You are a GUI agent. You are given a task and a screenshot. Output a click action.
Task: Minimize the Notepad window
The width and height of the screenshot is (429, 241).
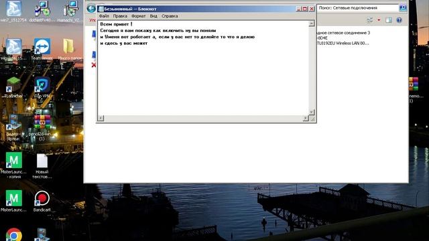pos(298,9)
